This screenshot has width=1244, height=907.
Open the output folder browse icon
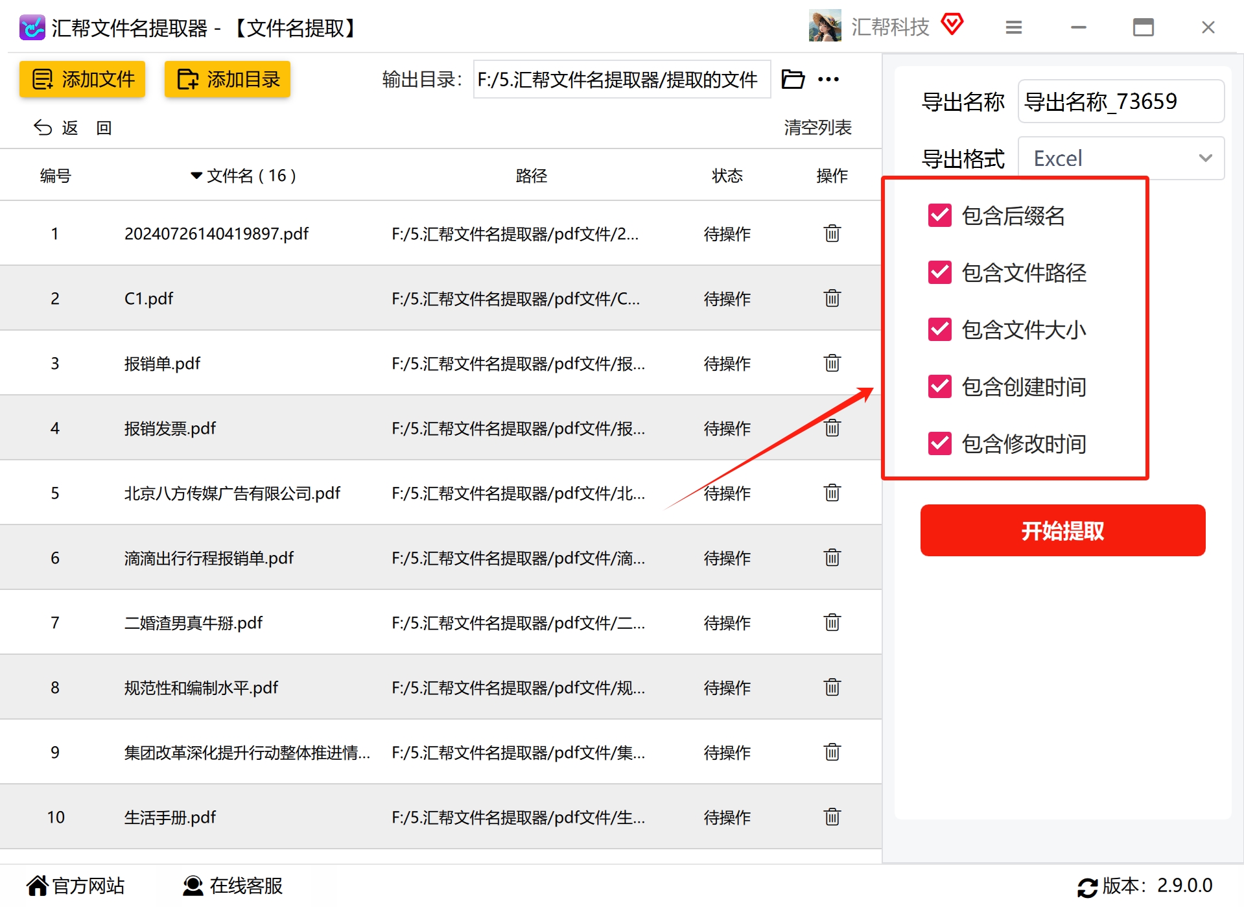click(x=792, y=79)
